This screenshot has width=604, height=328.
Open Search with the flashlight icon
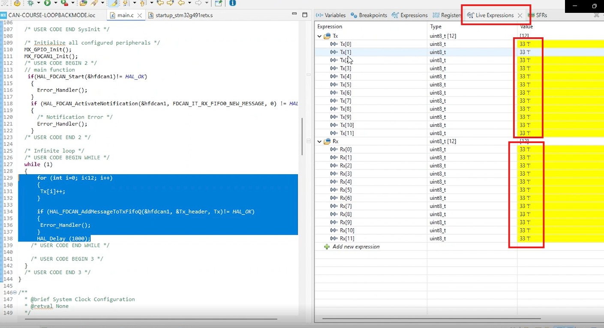coord(95,4)
